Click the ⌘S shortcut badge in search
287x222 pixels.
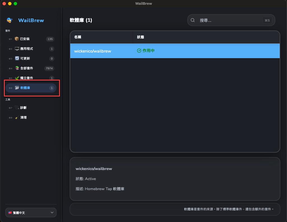pos(267,20)
